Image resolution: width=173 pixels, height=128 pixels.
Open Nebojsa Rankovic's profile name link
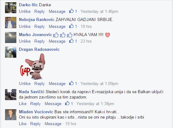pos(36,19)
